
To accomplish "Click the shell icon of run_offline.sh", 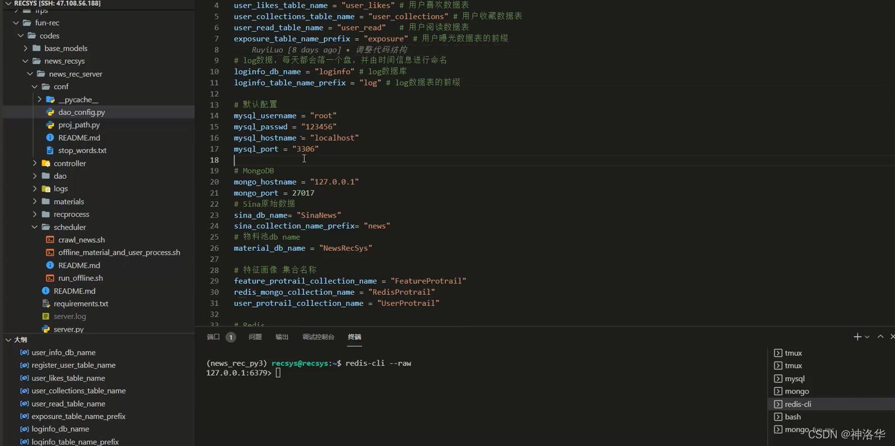I will pyautogui.click(x=50, y=278).
